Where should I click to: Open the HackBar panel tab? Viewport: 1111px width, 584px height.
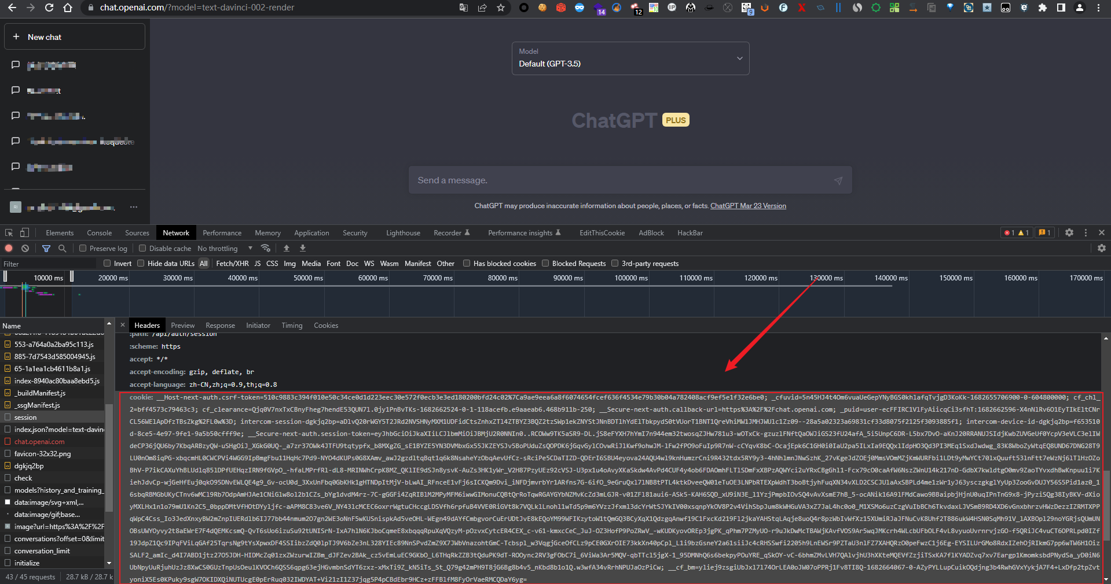[690, 232]
